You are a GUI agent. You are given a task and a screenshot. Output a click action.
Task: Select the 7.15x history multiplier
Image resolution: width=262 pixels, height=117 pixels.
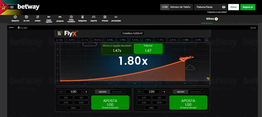(160, 40)
